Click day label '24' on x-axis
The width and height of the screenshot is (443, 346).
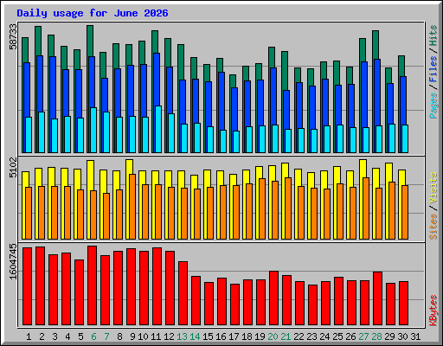(x=324, y=336)
